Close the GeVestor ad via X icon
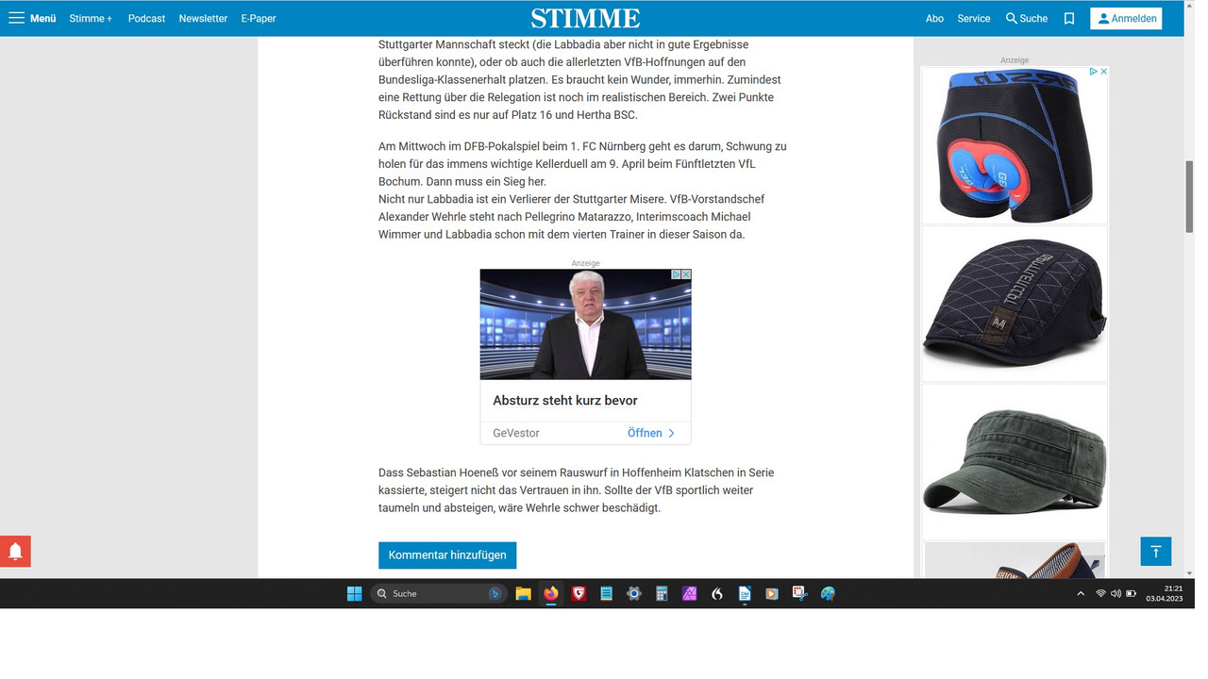 click(687, 274)
